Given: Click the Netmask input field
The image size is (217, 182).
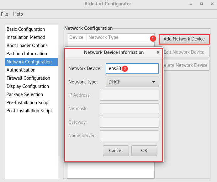Looking at the screenshot, I should pyautogui.click(x=130, y=109).
